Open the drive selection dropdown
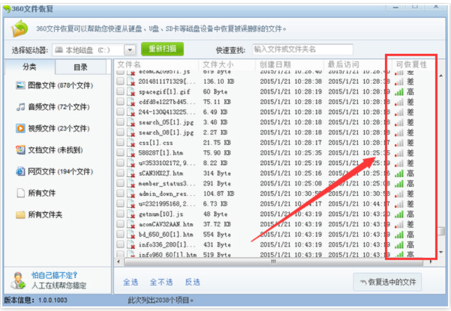 tap(130, 50)
